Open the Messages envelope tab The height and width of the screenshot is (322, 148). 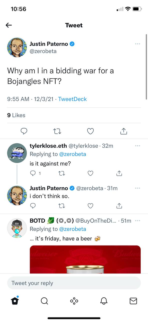tap(133, 301)
